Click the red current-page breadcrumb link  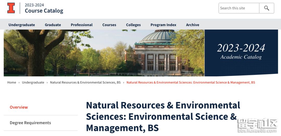(191, 83)
